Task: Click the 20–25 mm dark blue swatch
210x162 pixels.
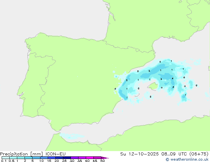Action: click(59, 158)
